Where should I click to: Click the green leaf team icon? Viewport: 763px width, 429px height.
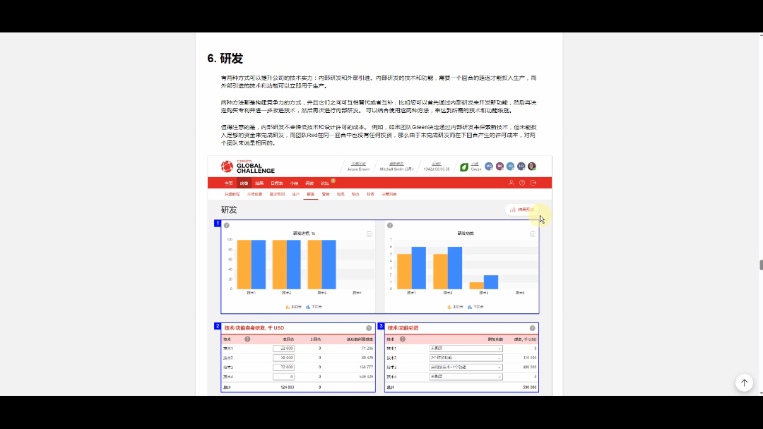pyautogui.click(x=463, y=167)
